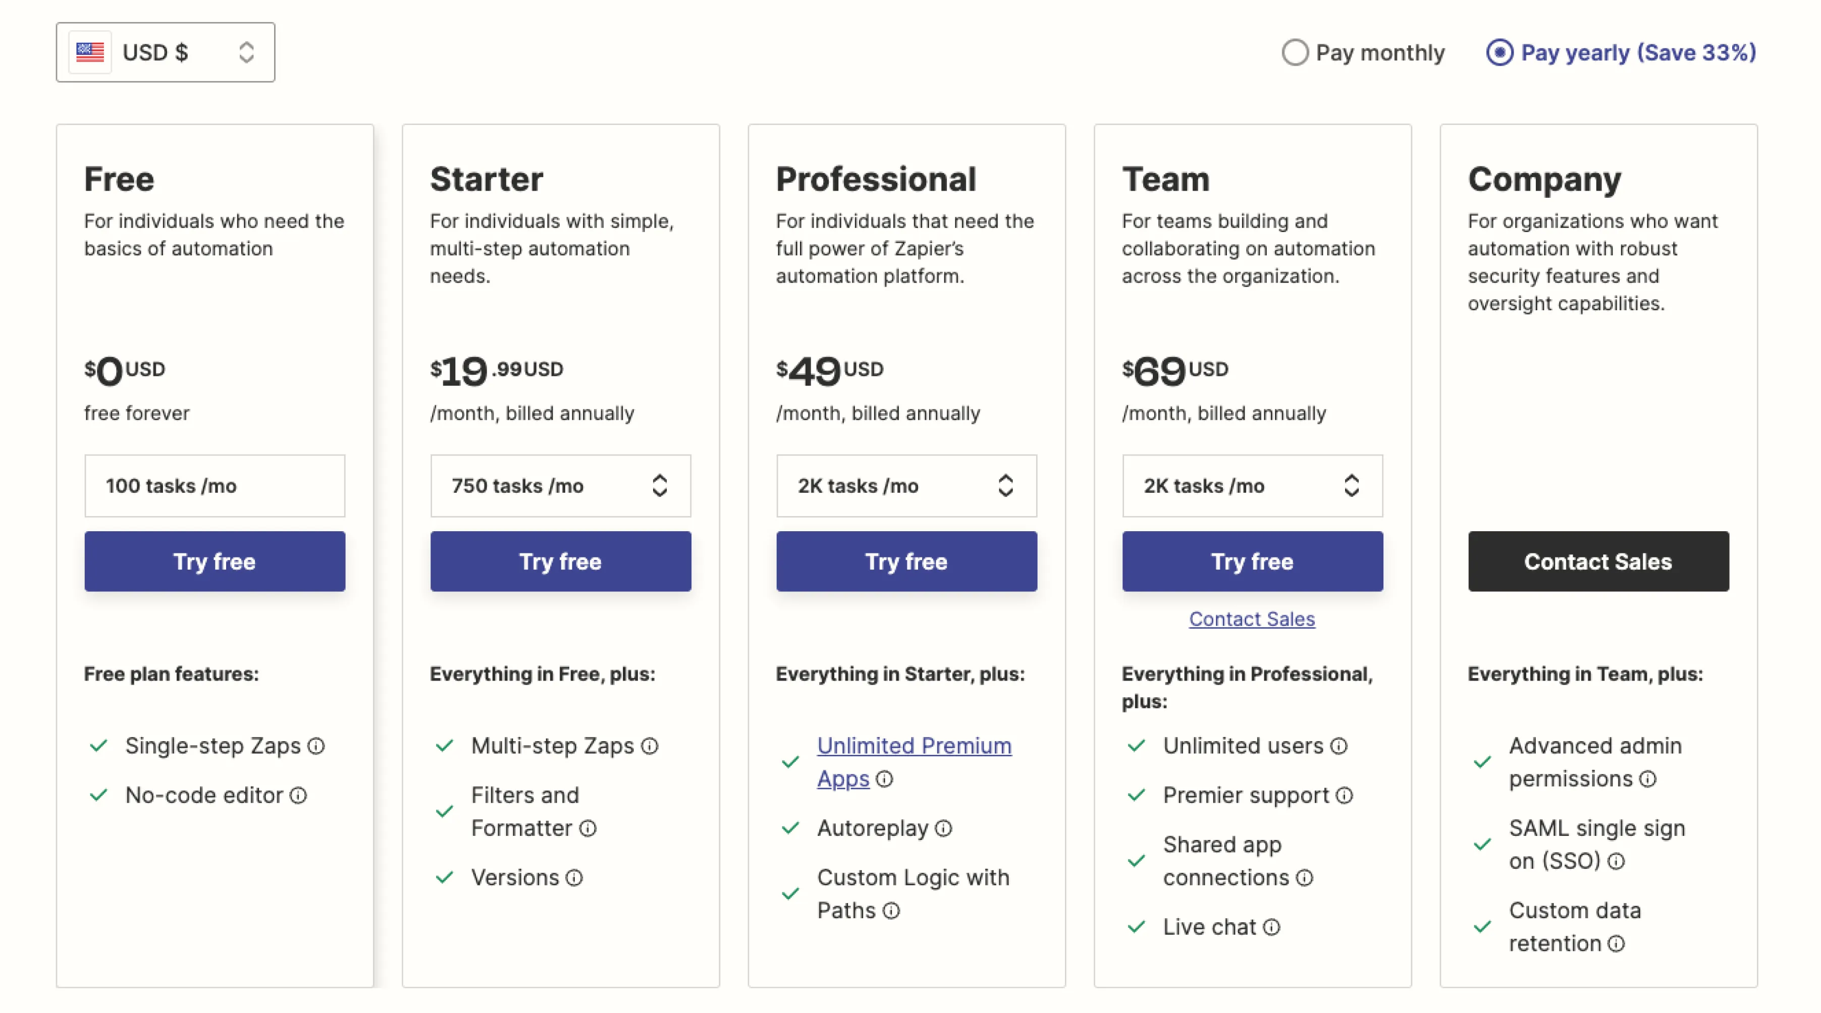Click Try free button on Free plan
Image resolution: width=1821 pixels, height=1013 pixels.
(x=213, y=560)
